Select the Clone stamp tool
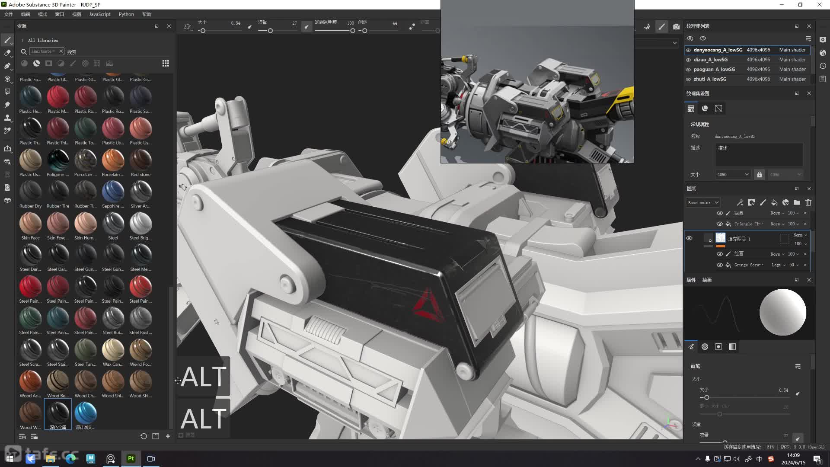Viewport: 830px width, 467px height. click(x=7, y=118)
